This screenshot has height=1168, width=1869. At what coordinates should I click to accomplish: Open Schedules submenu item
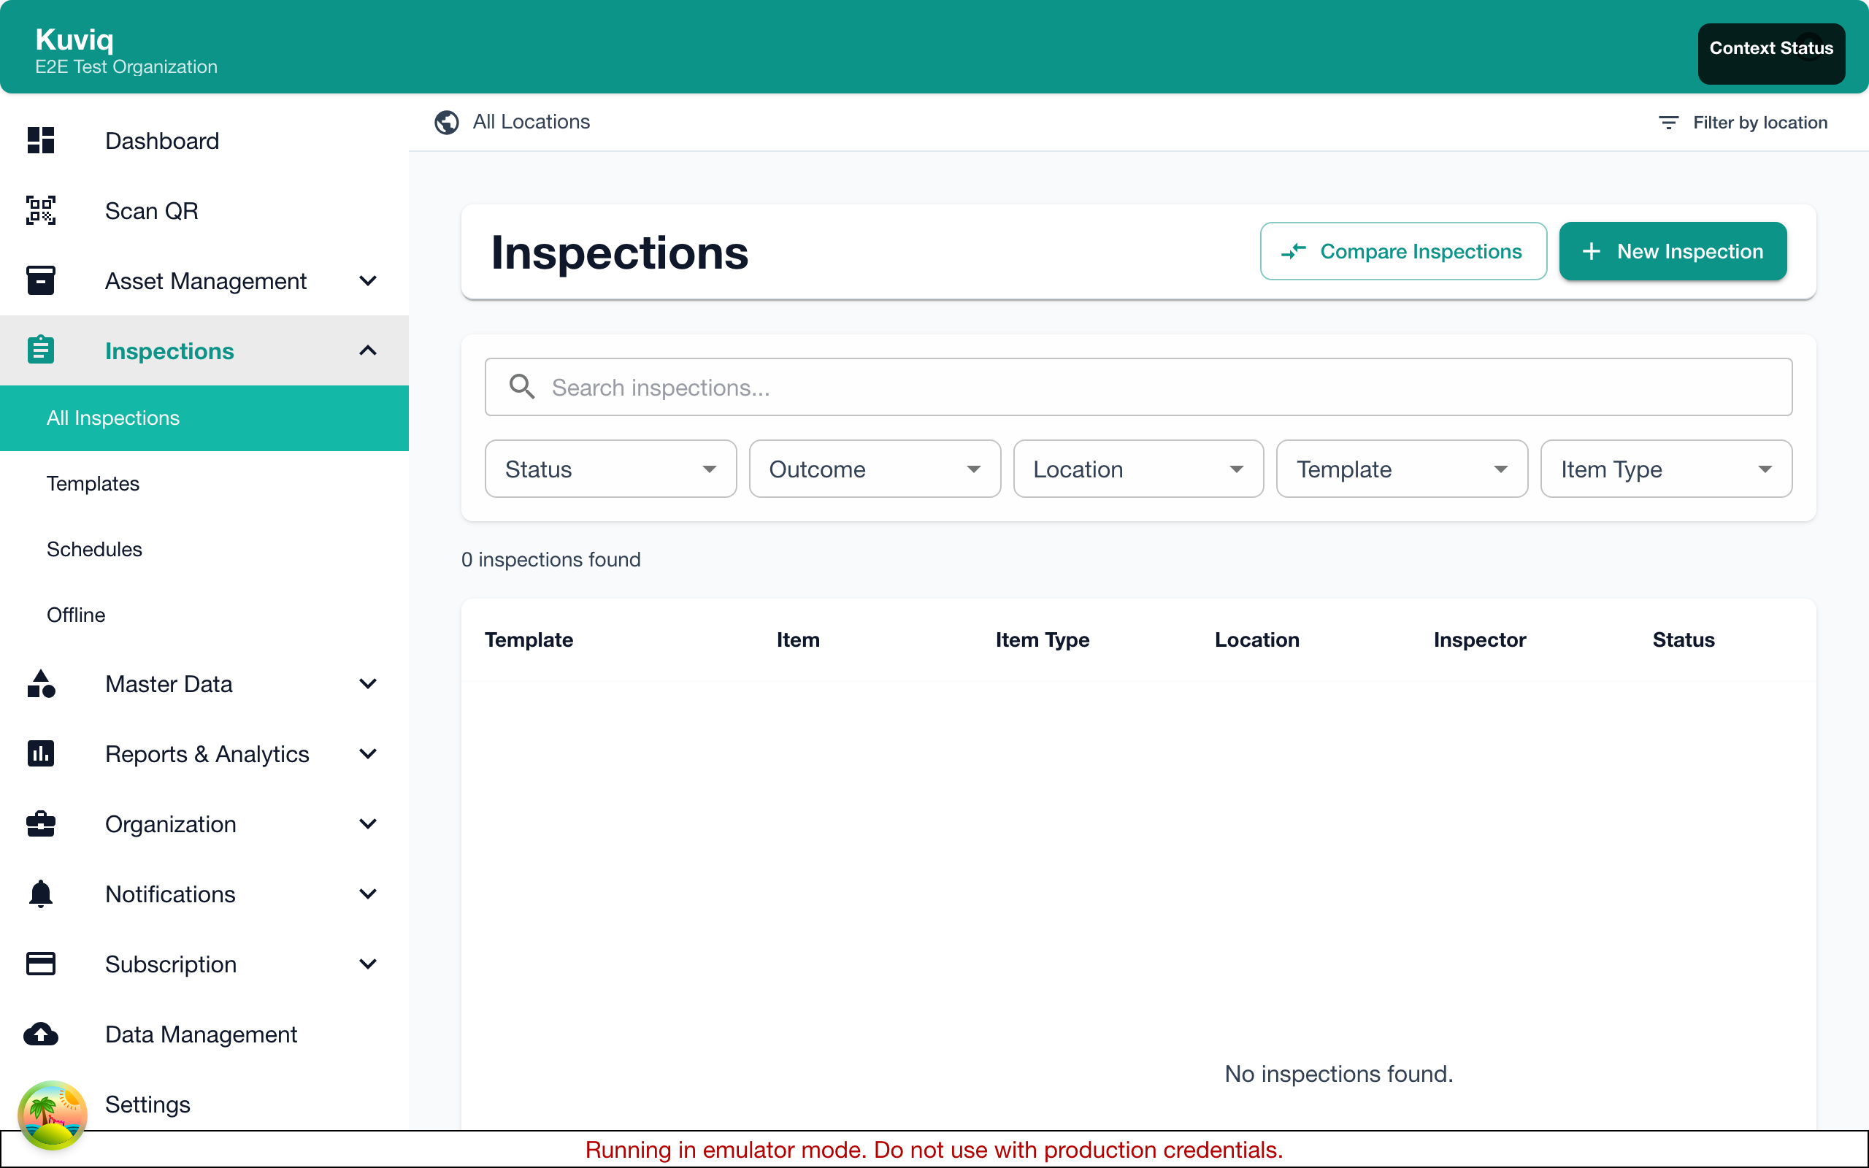tap(204, 549)
